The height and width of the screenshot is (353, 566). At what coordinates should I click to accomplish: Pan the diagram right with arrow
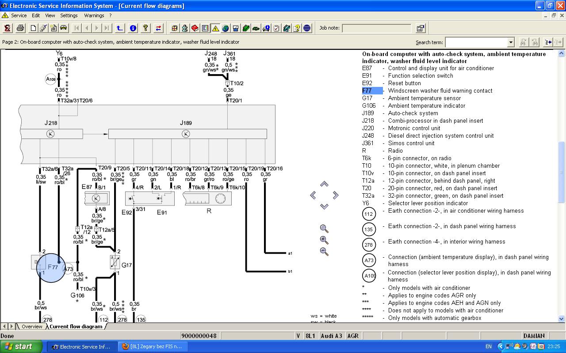click(x=335, y=195)
